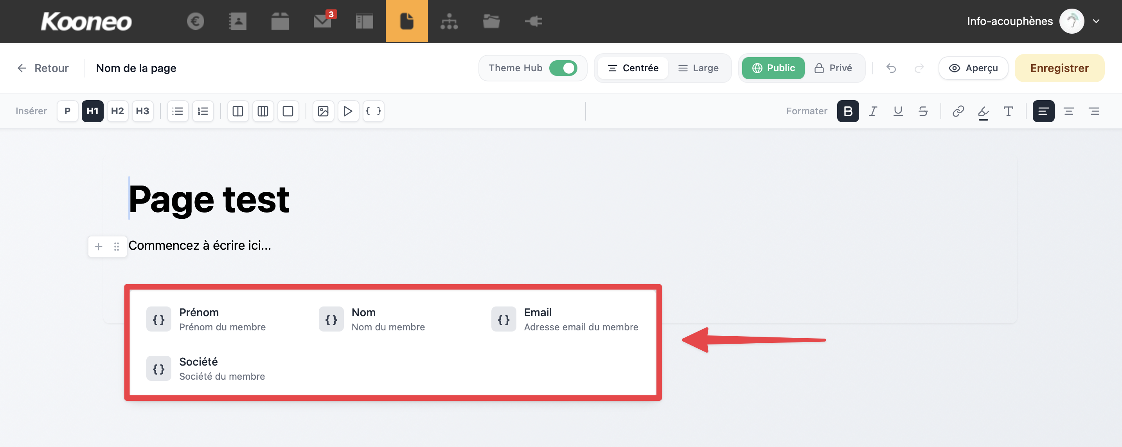Insert an image block
The image size is (1122, 447).
pos(323,111)
